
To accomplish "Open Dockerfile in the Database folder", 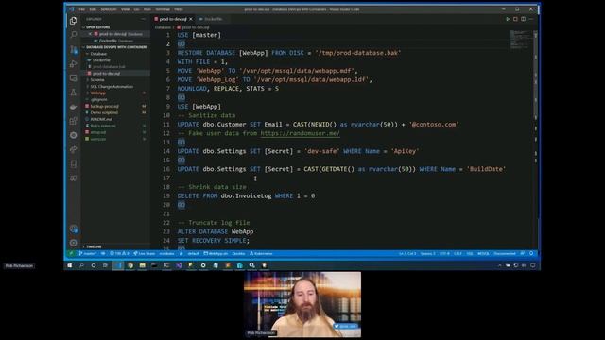I will pyautogui.click(x=101, y=60).
